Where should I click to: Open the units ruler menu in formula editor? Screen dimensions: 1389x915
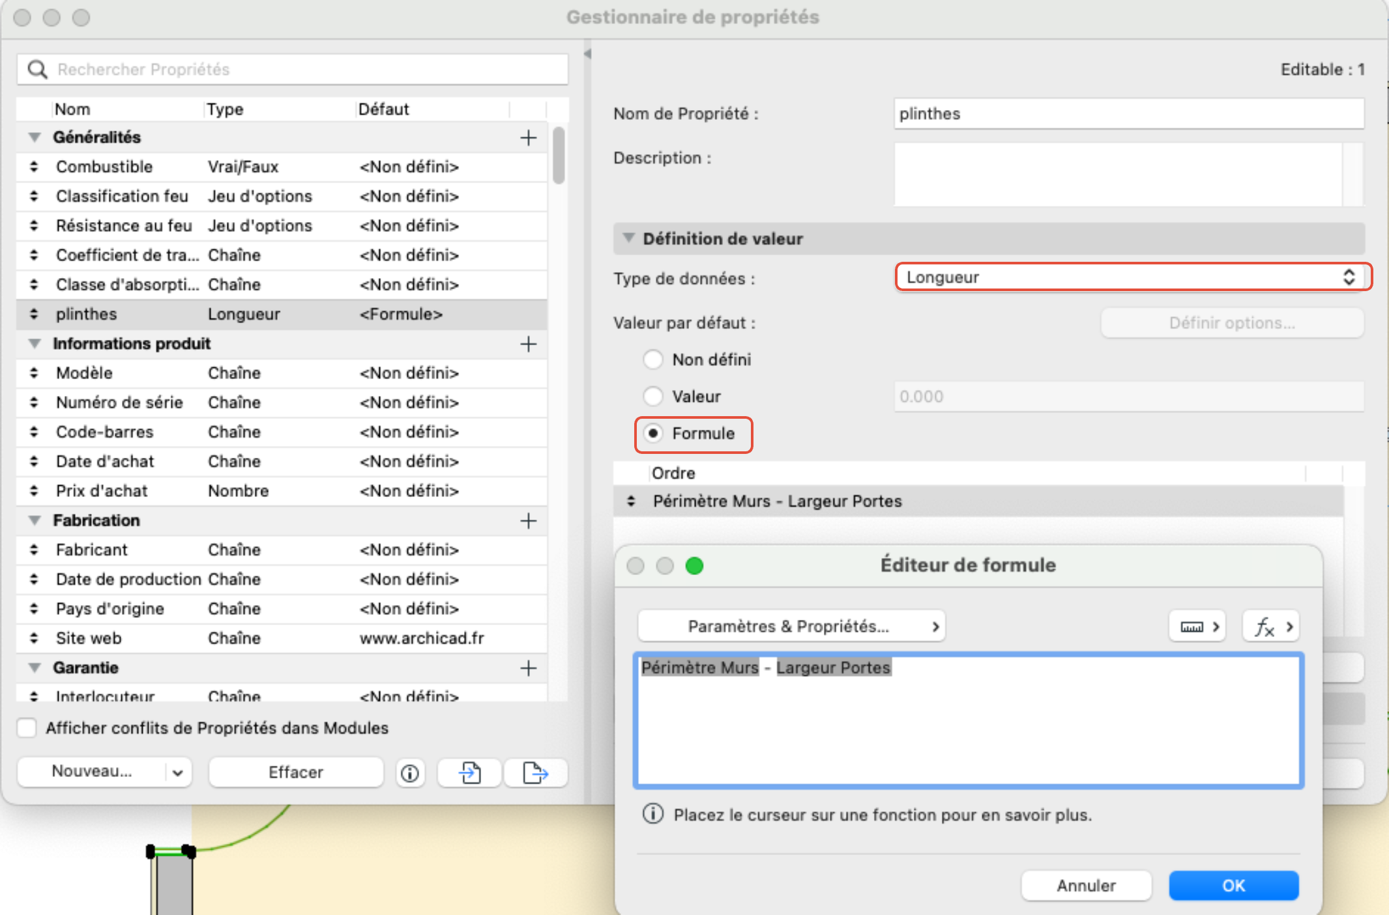coord(1198,626)
